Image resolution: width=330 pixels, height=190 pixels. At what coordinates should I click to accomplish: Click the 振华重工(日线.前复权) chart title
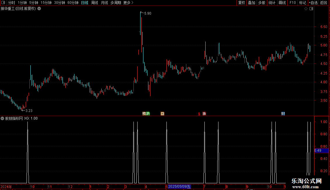coord(18,9)
